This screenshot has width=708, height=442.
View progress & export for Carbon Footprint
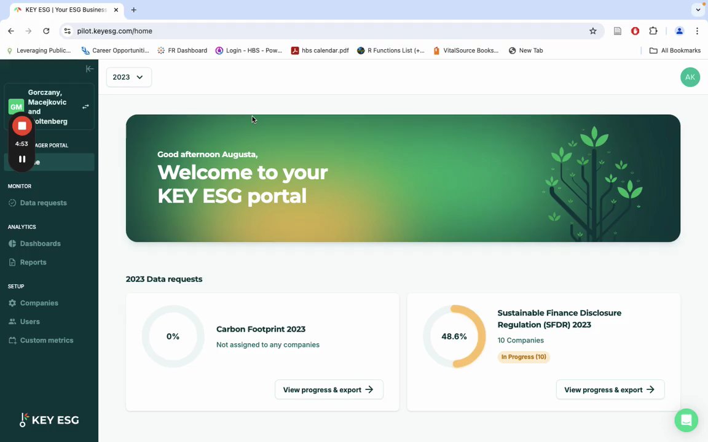pos(329,390)
